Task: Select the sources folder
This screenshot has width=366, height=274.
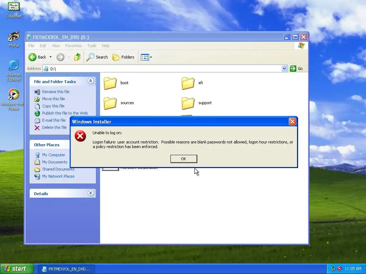Action: pos(119,103)
